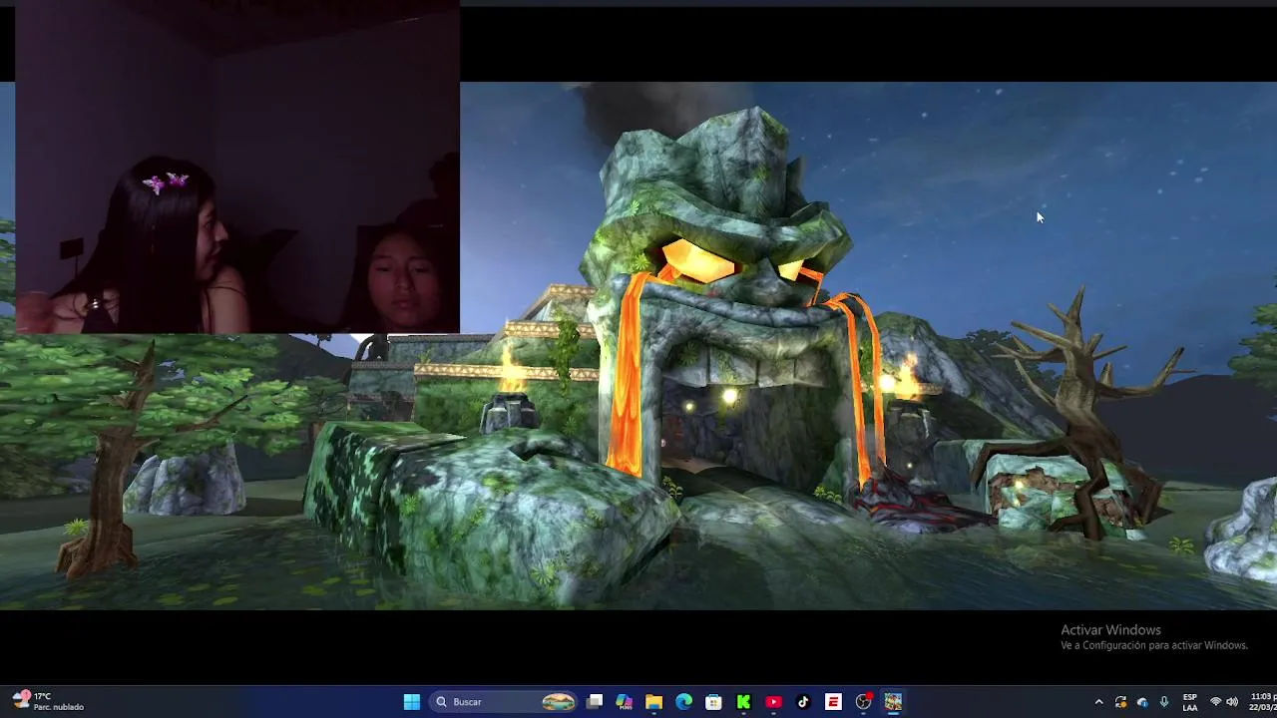Open Task View from the taskbar
This screenshot has width=1277, height=718.
pyautogui.click(x=595, y=702)
